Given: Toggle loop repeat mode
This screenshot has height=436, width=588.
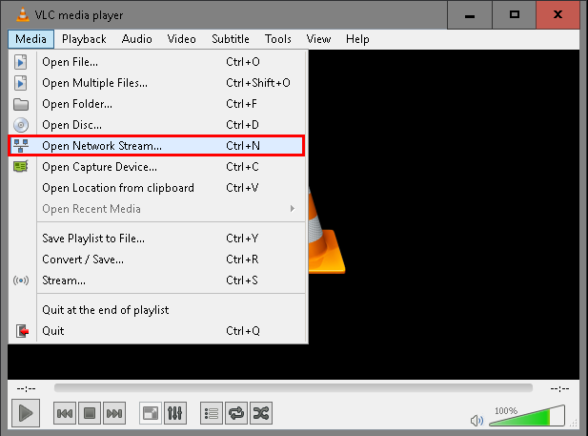Looking at the screenshot, I should pyautogui.click(x=236, y=413).
